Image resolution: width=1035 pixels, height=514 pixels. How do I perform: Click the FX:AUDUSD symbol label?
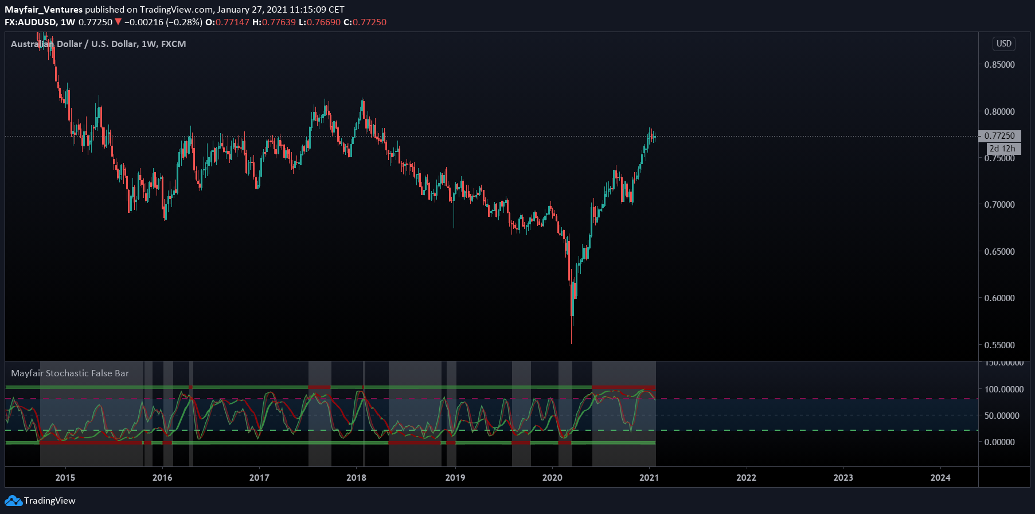click(x=30, y=22)
